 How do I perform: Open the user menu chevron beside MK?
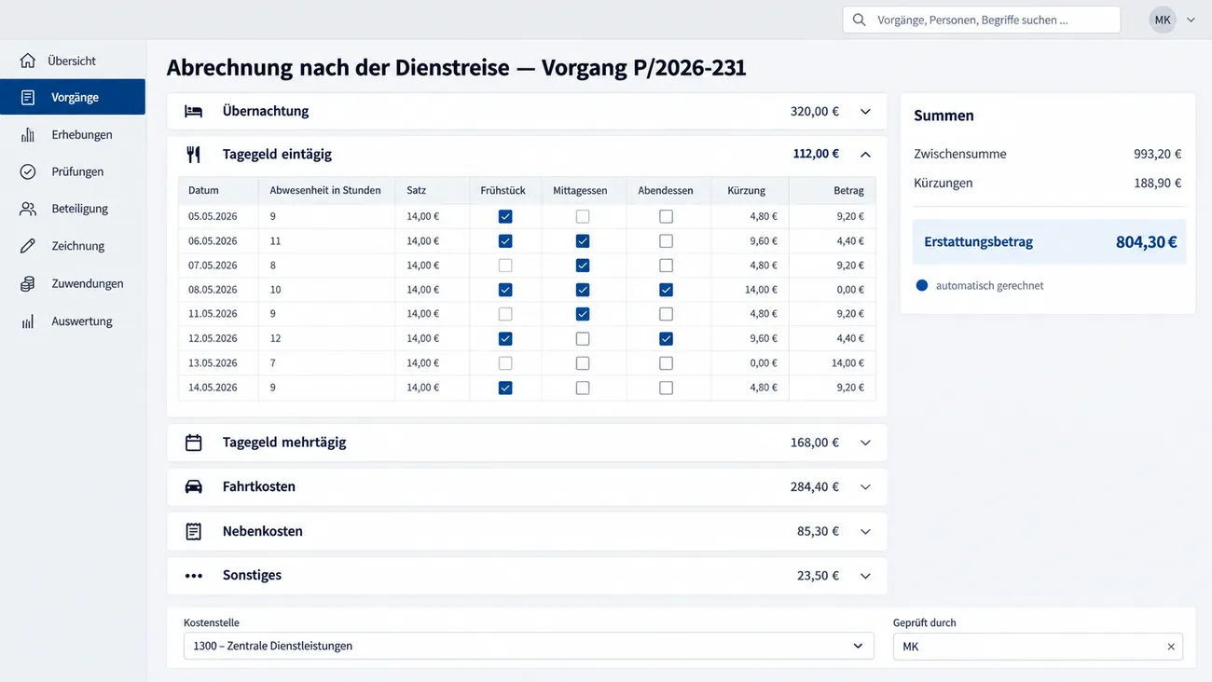click(1191, 20)
